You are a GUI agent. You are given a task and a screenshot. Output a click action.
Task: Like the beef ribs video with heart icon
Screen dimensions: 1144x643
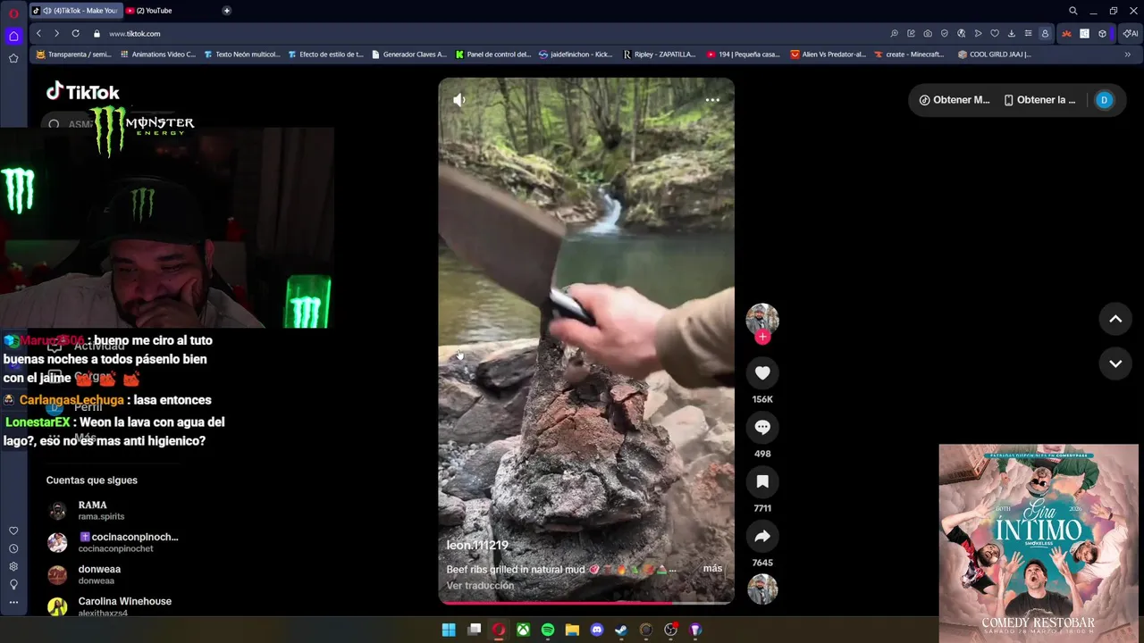click(762, 373)
